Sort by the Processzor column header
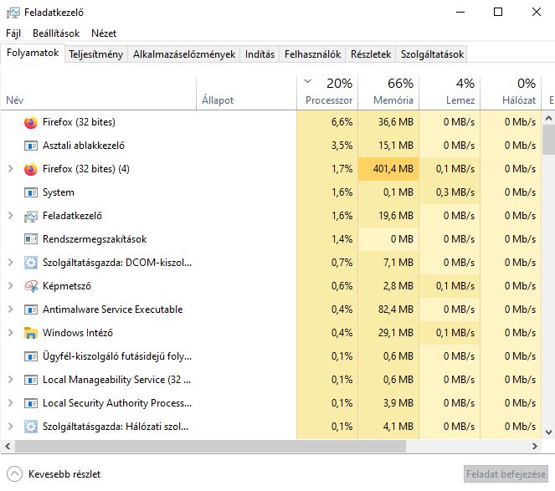The image size is (555, 491). [327, 93]
